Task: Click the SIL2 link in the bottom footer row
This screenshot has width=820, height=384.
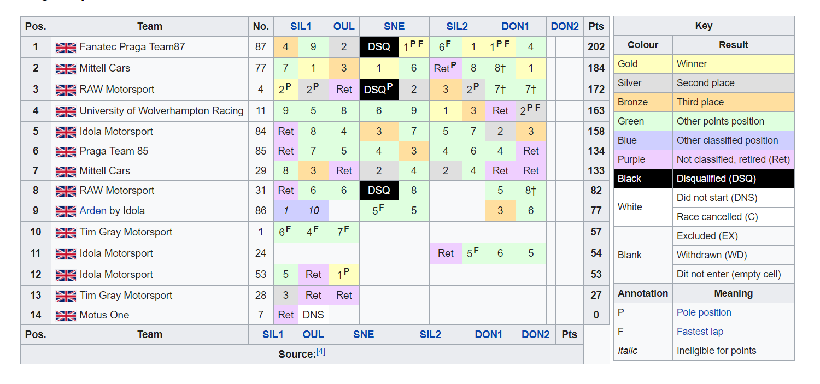Action: [x=430, y=335]
